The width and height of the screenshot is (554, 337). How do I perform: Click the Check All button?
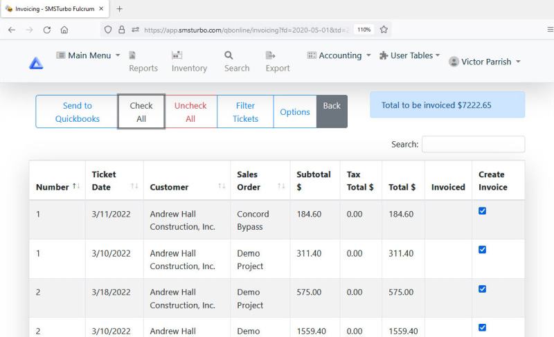(x=141, y=112)
